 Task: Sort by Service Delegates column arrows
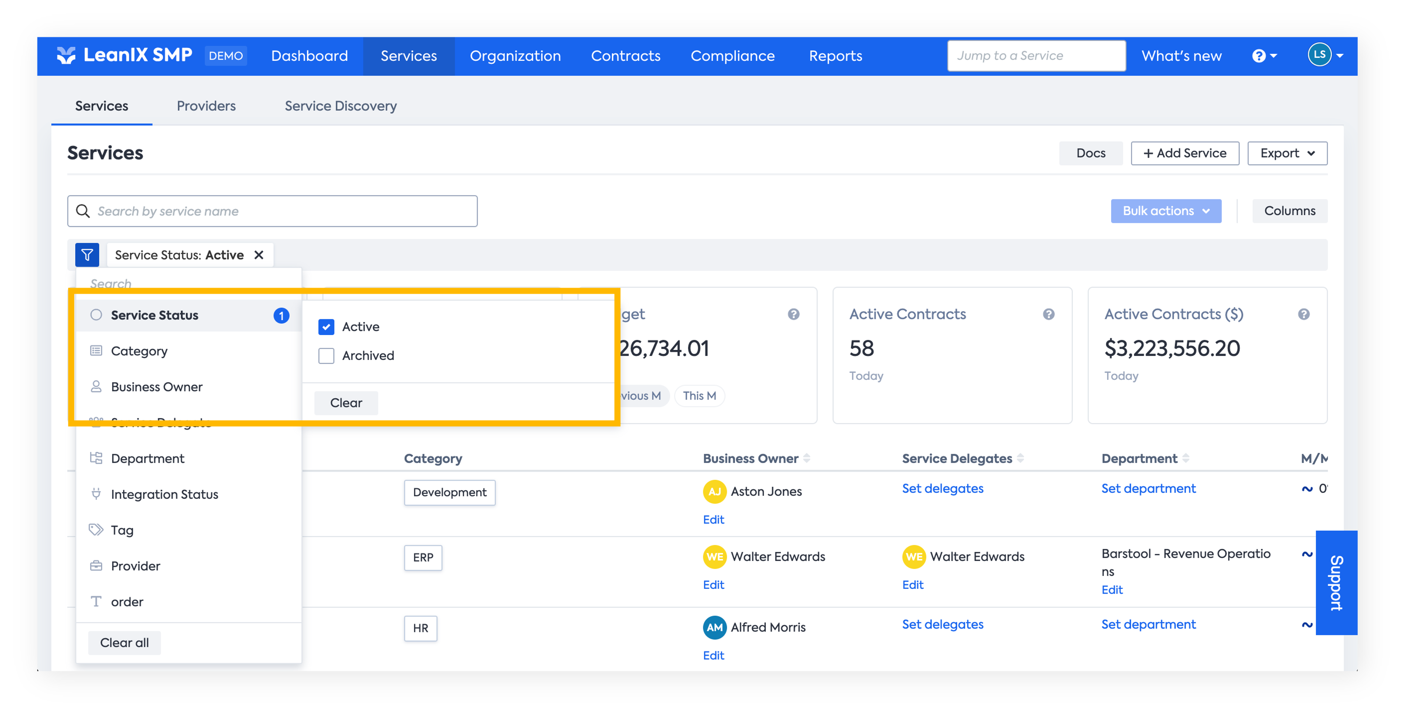(x=1020, y=458)
